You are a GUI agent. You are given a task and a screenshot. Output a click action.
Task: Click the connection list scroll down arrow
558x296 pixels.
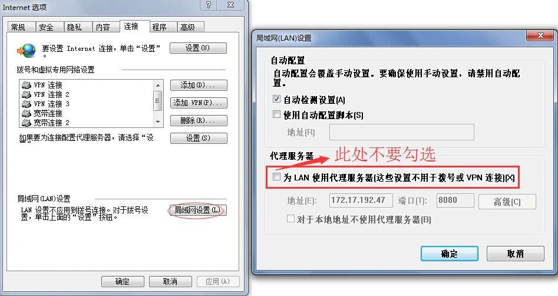point(158,122)
